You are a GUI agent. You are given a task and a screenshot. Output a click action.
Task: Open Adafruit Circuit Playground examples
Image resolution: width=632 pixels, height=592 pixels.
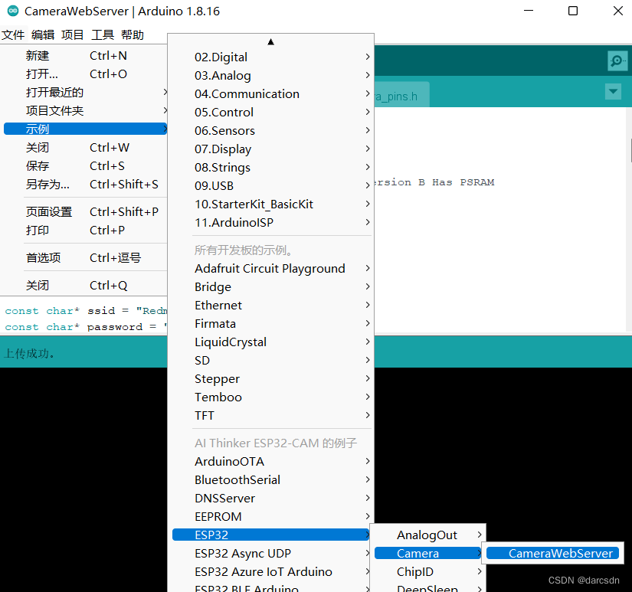[271, 268]
